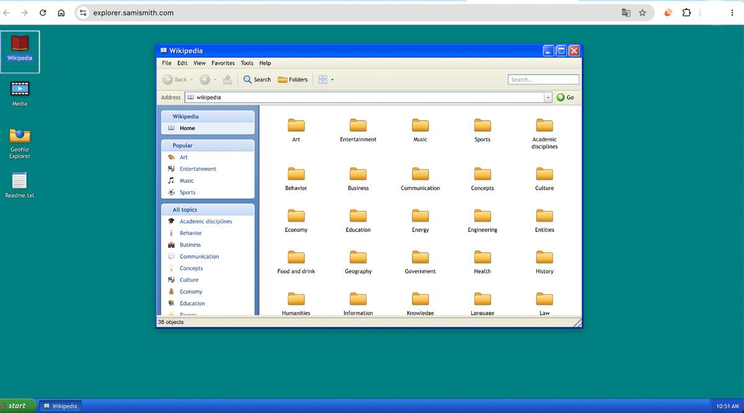Click Wikipedia taskbar button
744x413 pixels.
[60, 406]
